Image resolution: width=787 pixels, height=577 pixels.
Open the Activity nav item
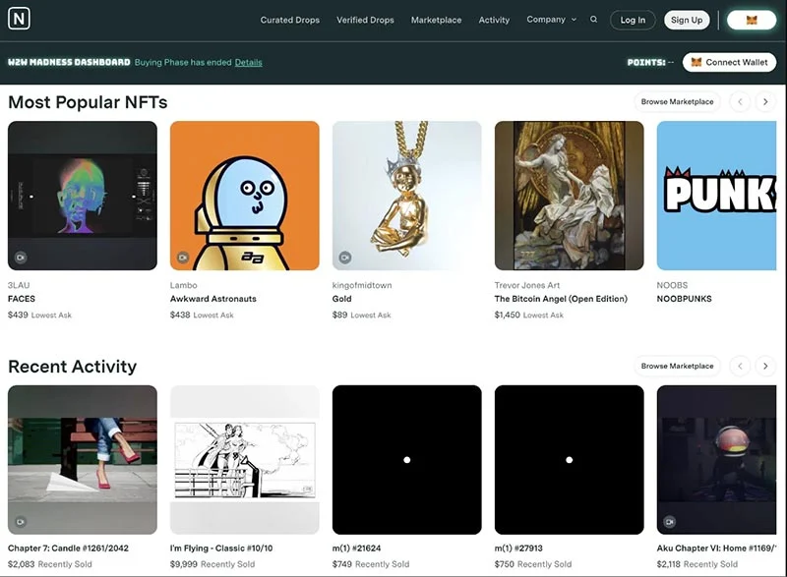(494, 20)
